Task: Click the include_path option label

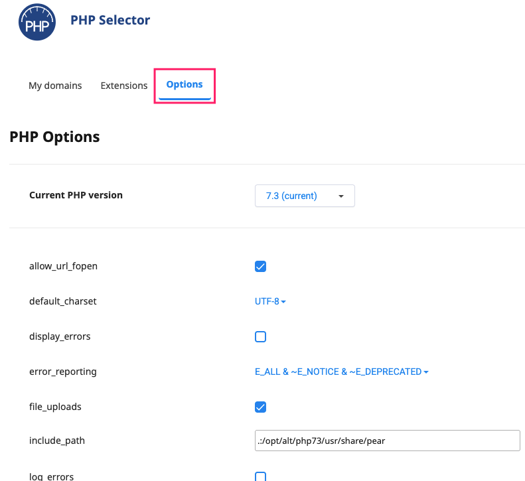Action: (x=57, y=441)
